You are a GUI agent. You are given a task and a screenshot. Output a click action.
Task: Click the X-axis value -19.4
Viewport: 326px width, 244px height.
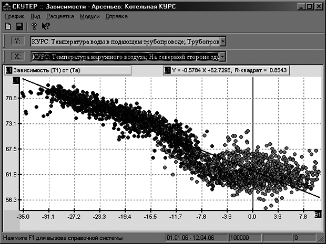pos(125,217)
